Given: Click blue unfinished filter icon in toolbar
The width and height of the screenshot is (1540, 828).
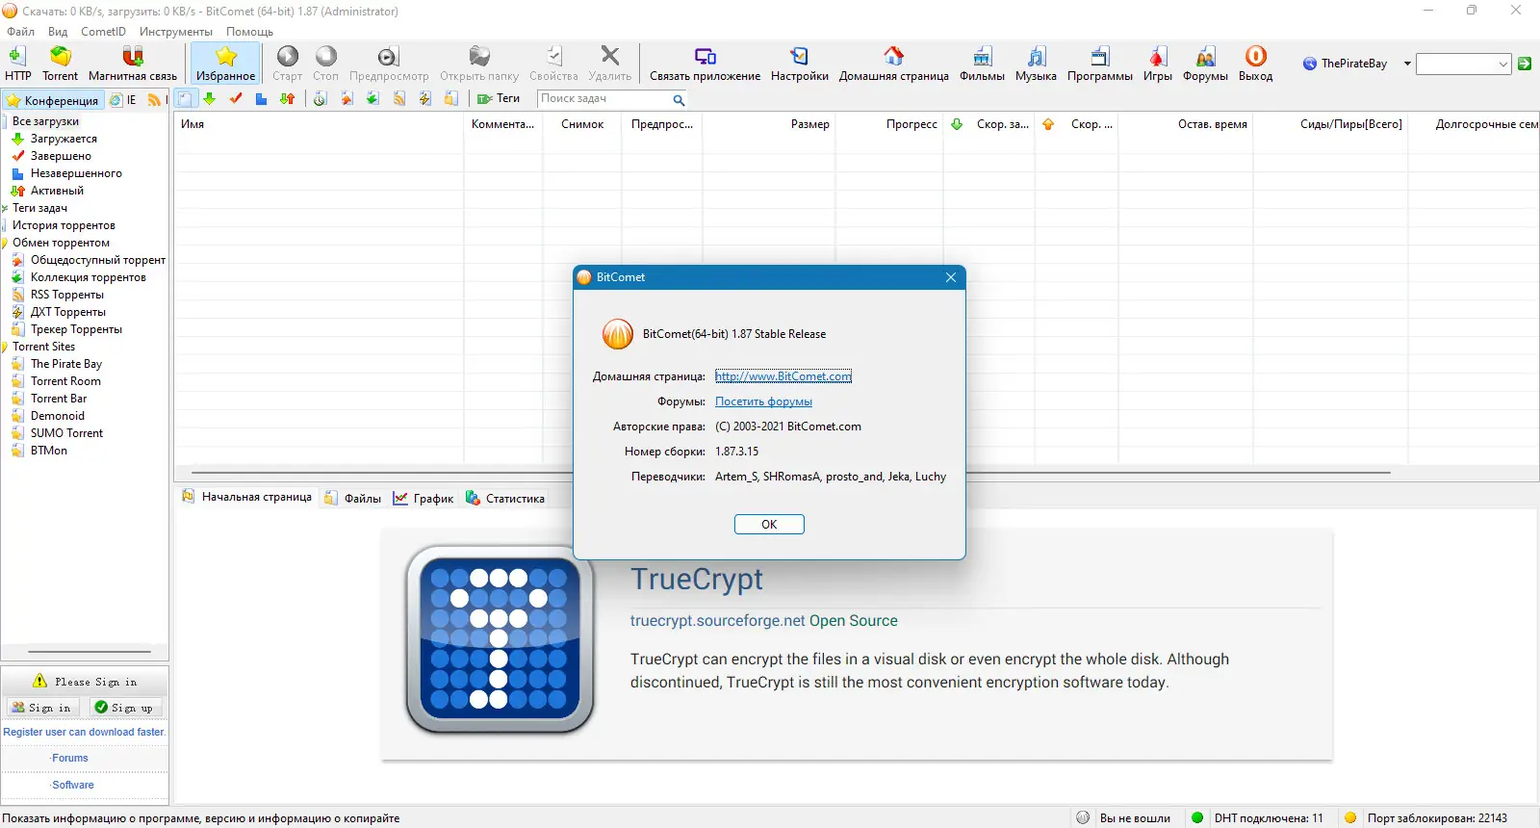Looking at the screenshot, I should pyautogui.click(x=261, y=98).
